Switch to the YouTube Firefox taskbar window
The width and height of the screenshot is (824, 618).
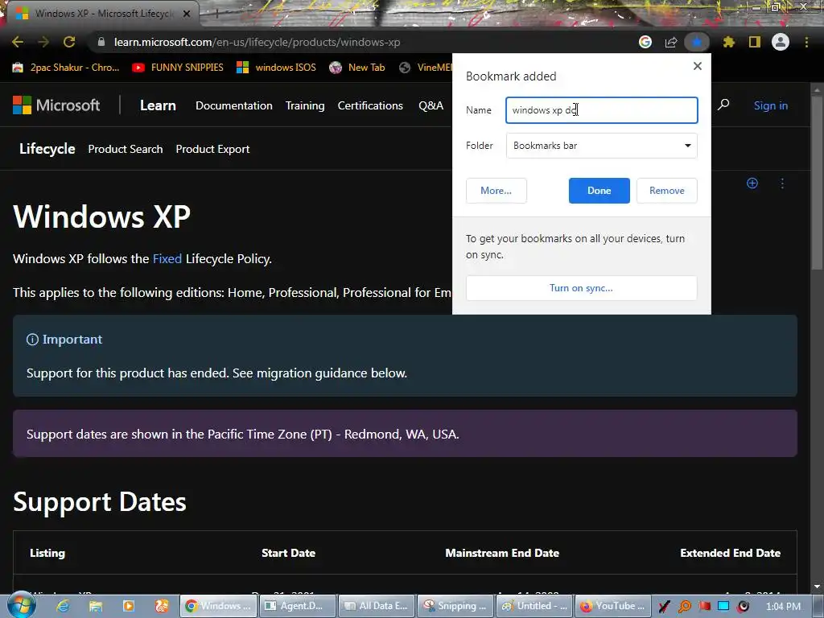613,606
